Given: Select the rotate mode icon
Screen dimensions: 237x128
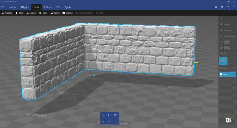Looking at the screenshot, I should pyautogui.click(x=109, y=115).
